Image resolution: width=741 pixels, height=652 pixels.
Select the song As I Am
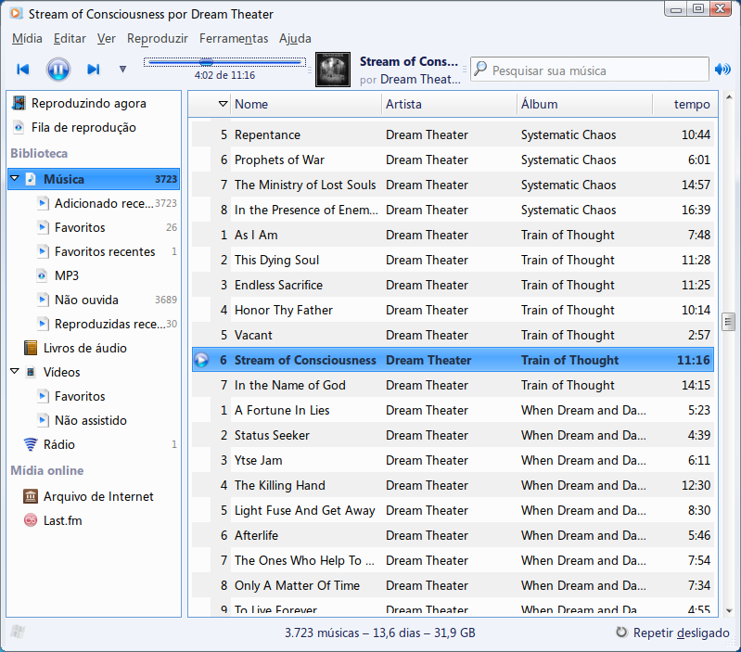(453, 235)
